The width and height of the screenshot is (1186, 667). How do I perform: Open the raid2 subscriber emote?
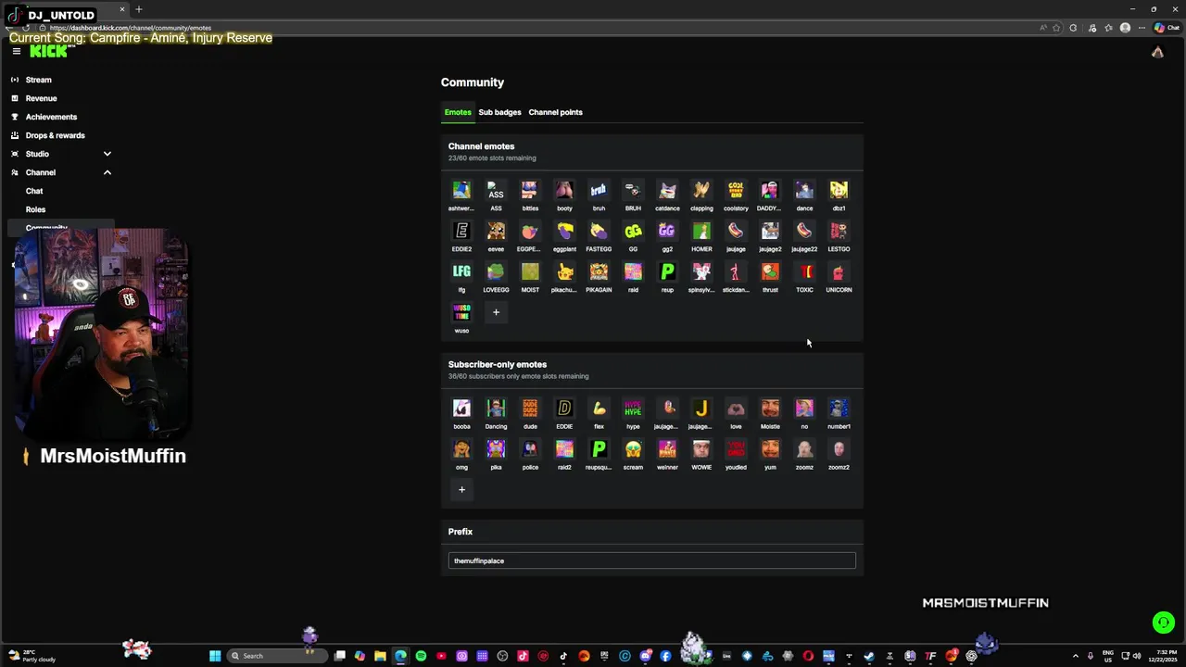click(x=564, y=449)
